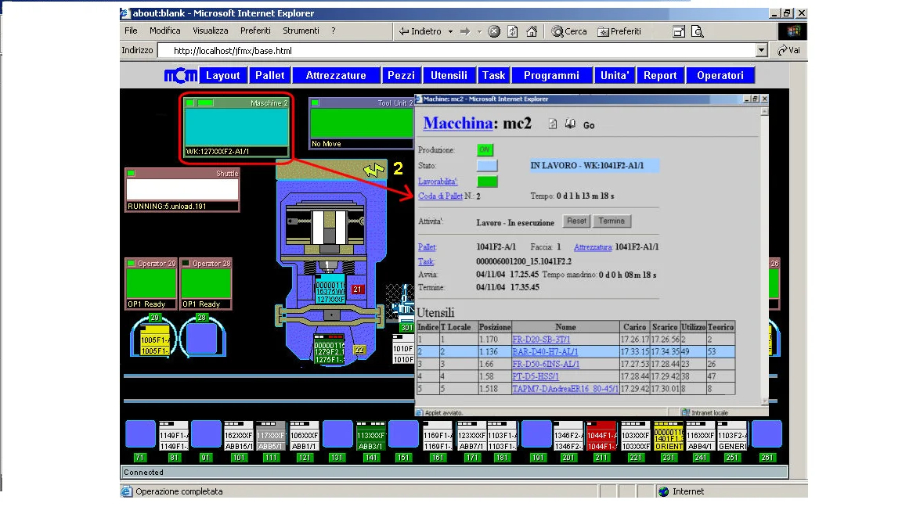Click the Aggiorna refresh icon in the toolbar
The height and width of the screenshot is (507, 902).
point(513,31)
